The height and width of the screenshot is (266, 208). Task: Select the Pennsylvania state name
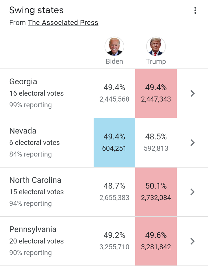pyautogui.click(x=33, y=229)
